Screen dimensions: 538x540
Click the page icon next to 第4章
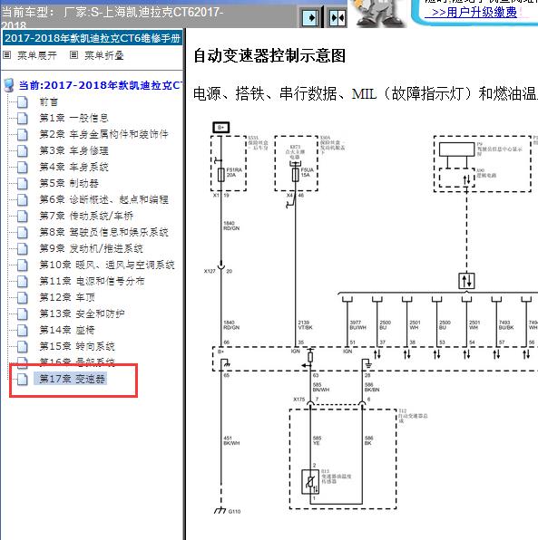[23, 167]
